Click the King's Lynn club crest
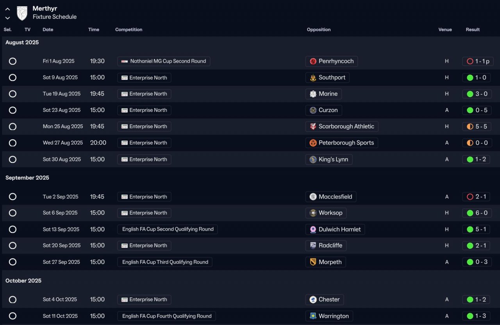This screenshot has width=500, height=325. click(313, 159)
